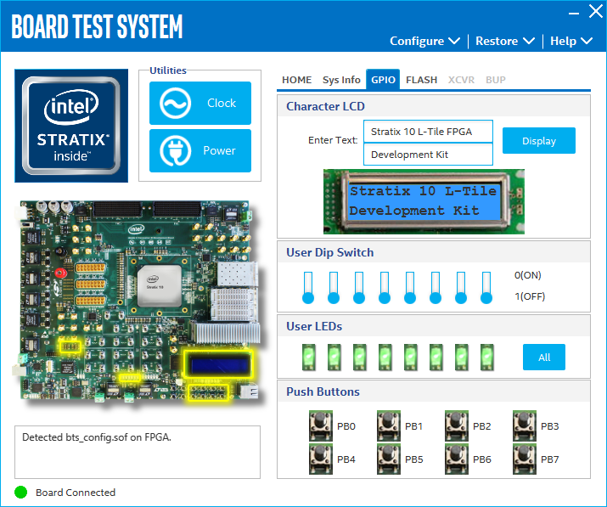Click the PB7 push button icon
The image size is (607, 507).
(525, 459)
